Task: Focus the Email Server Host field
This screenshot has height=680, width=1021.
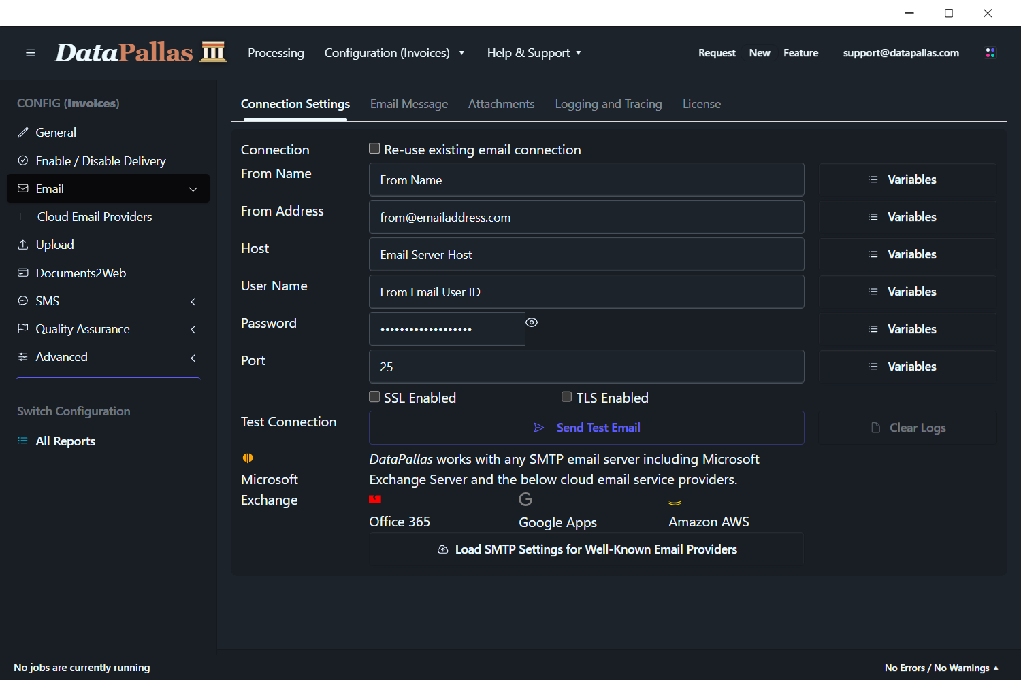Action: point(587,254)
